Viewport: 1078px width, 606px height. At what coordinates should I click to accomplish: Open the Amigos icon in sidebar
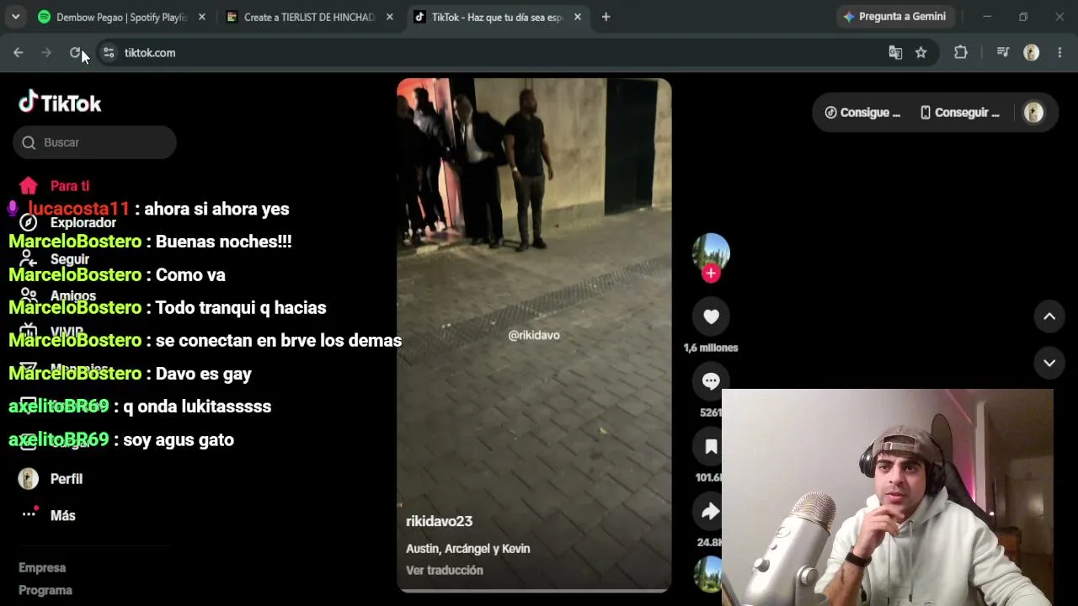tap(29, 295)
